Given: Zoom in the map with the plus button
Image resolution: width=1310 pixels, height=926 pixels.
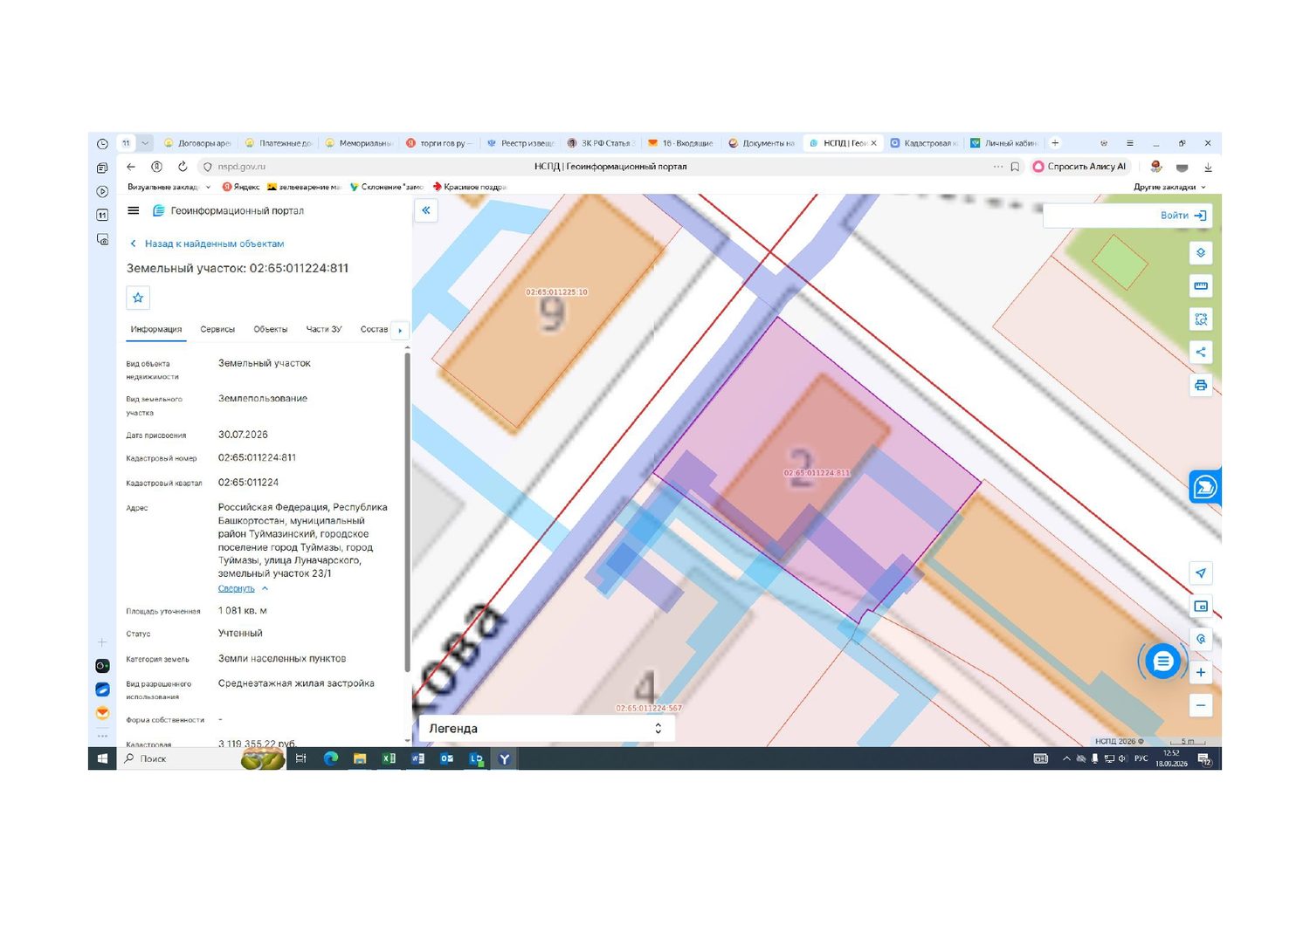Looking at the screenshot, I should coord(1201,673).
